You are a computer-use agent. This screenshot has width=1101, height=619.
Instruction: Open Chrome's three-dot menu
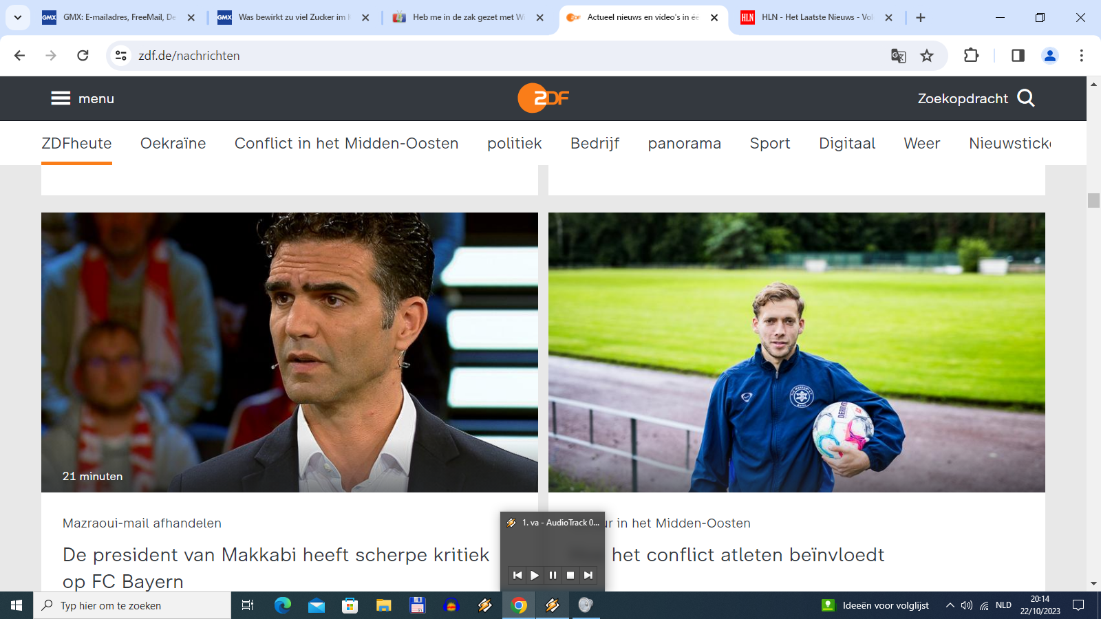[1081, 56]
